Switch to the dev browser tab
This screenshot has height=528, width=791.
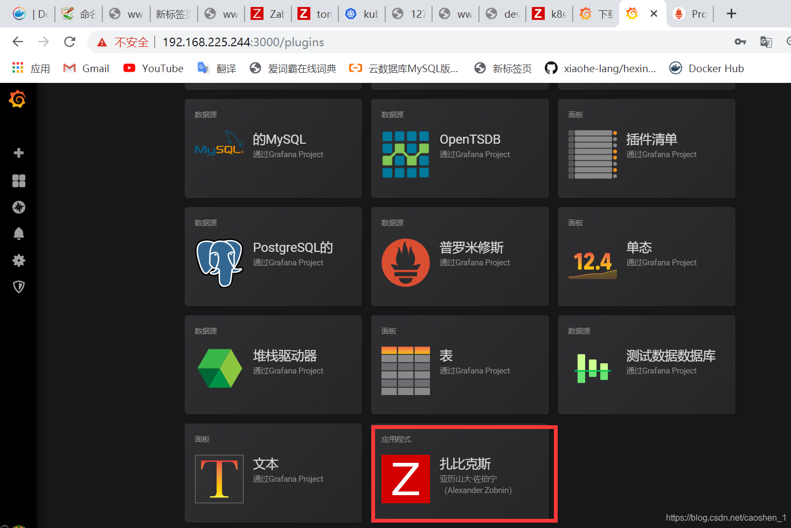tap(502, 14)
